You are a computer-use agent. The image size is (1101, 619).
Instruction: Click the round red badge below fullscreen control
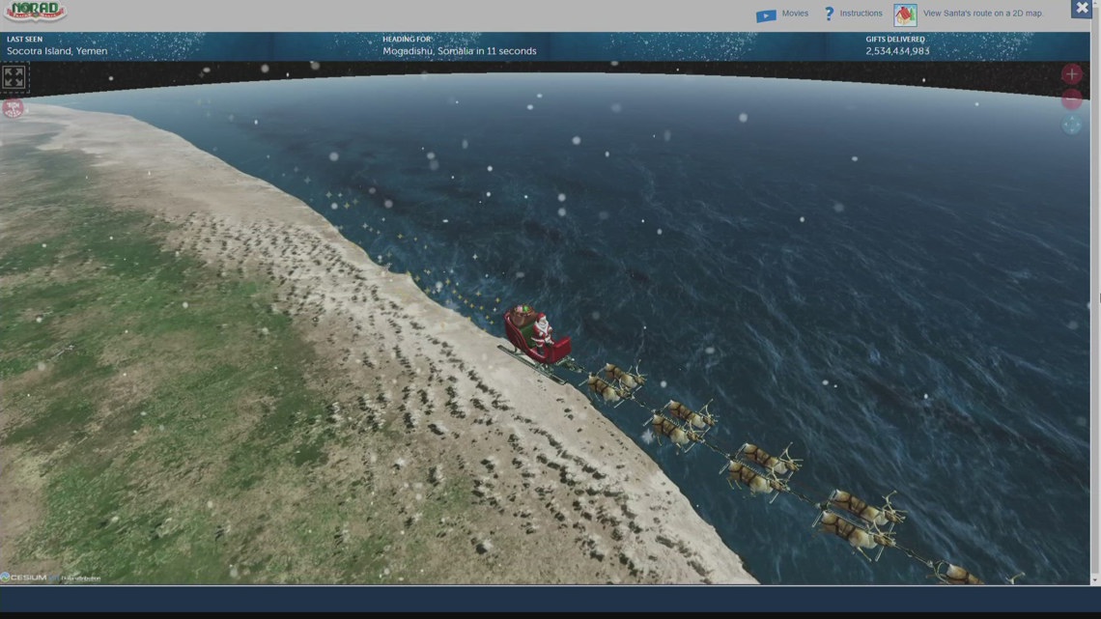click(14, 109)
